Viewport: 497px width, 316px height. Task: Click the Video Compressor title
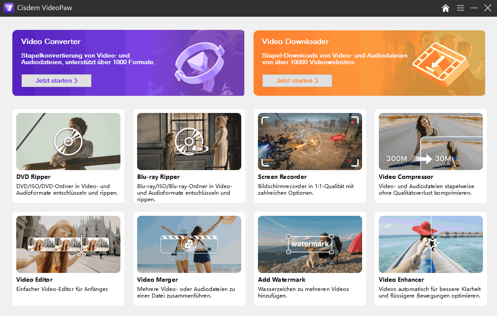(x=406, y=177)
